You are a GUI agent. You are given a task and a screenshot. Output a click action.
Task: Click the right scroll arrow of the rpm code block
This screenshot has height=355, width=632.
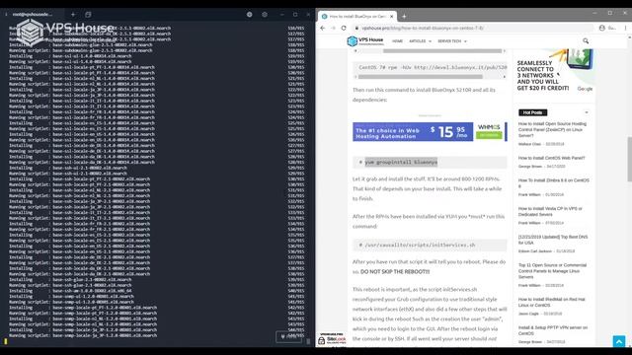click(505, 77)
